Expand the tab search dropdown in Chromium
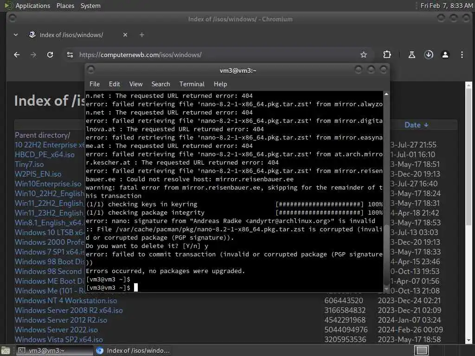This screenshot has width=475, height=356. [x=16, y=35]
